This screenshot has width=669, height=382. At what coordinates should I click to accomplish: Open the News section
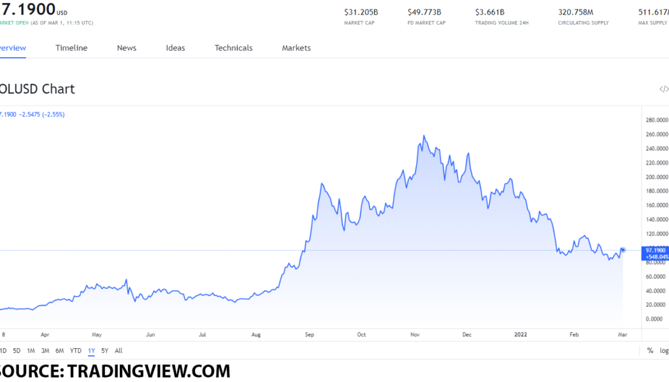pos(126,48)
